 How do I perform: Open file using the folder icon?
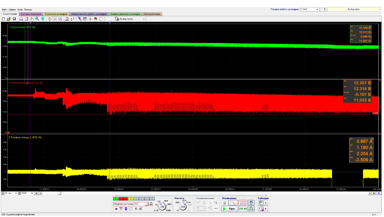point(9,19)
